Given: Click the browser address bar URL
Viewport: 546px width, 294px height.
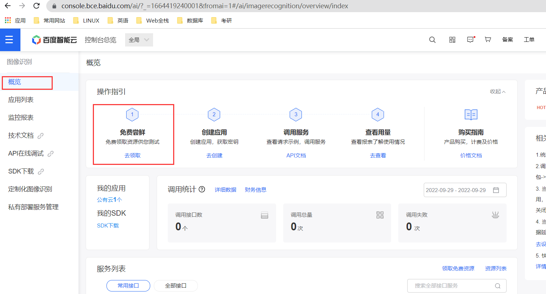Looking at the screenshot, I should point(205,6).
